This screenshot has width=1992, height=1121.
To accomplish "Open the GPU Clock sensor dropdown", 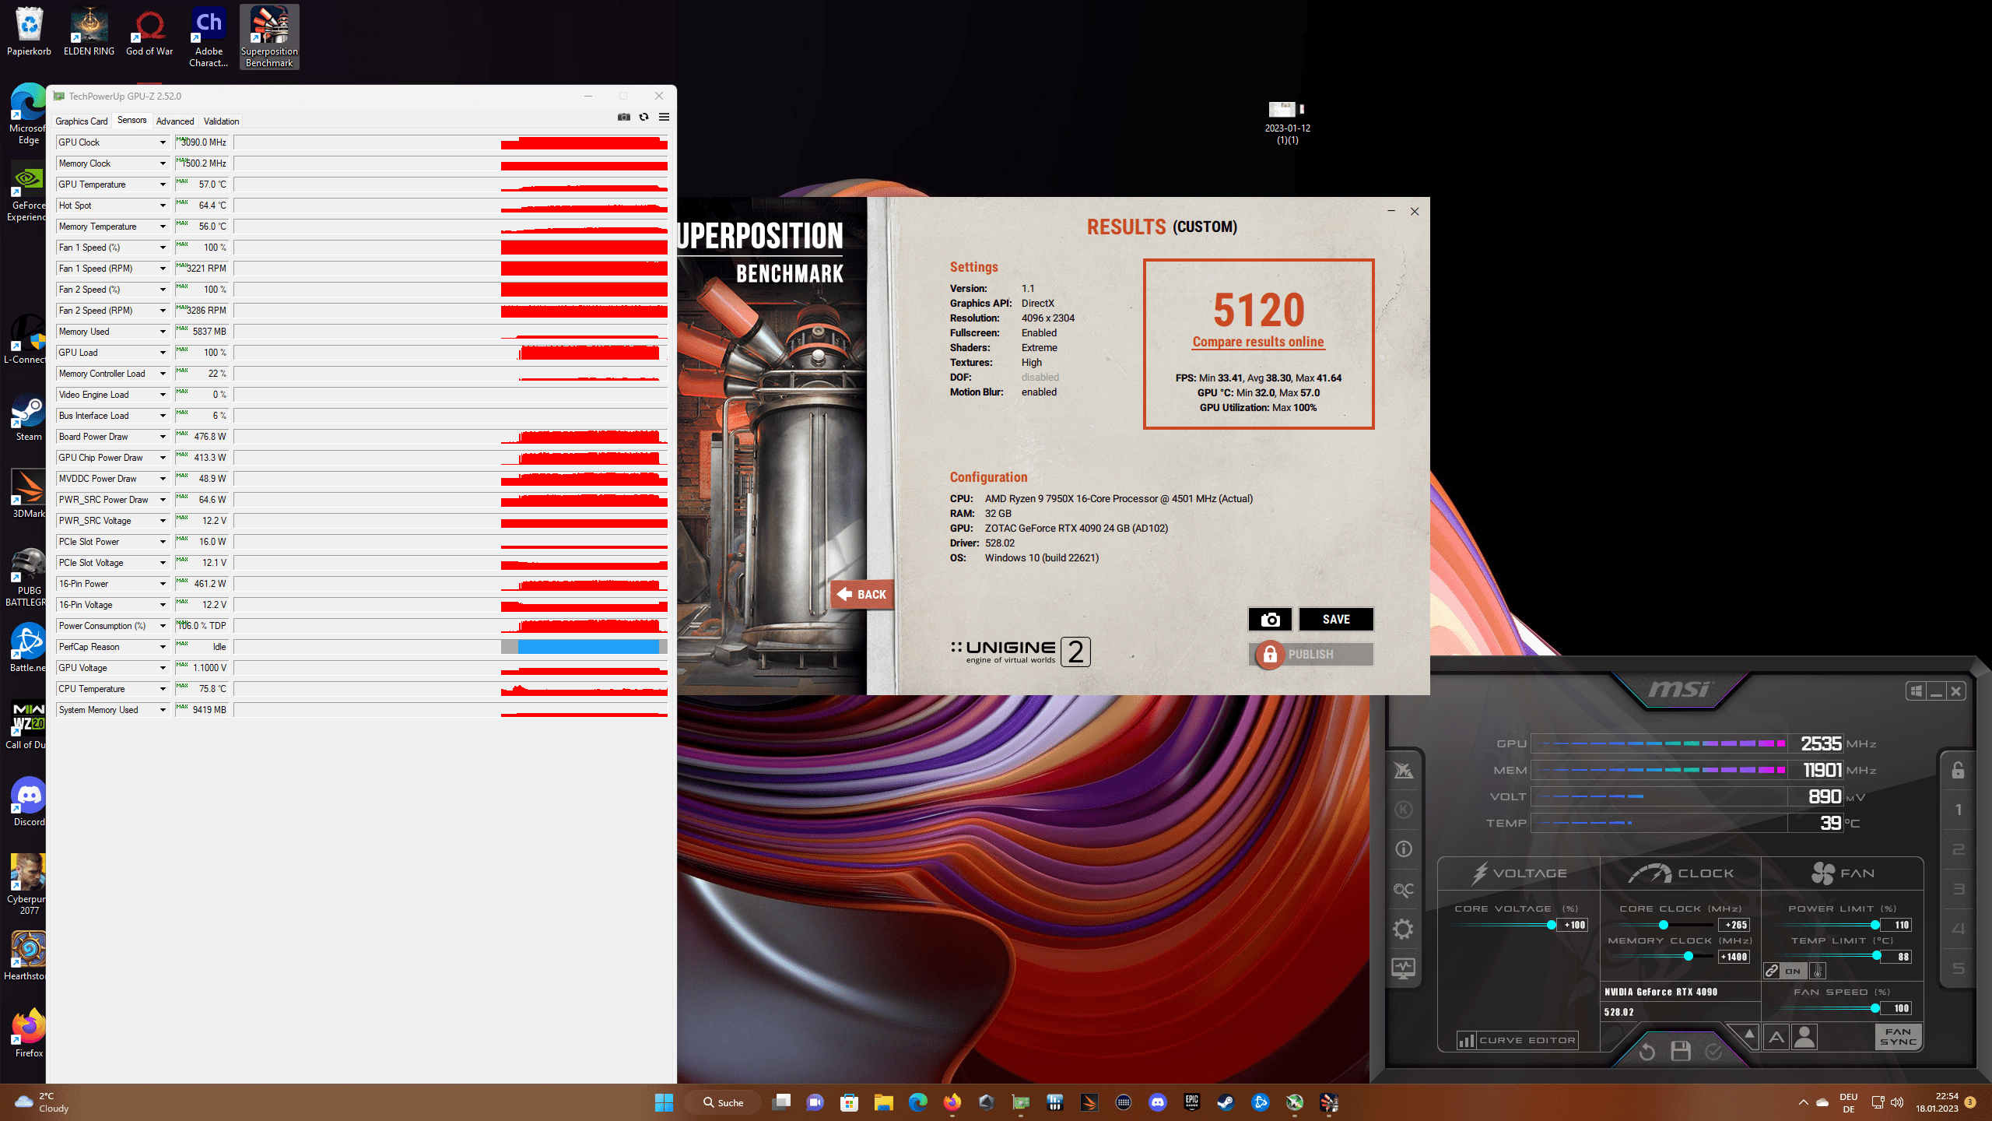I will 163,142.
